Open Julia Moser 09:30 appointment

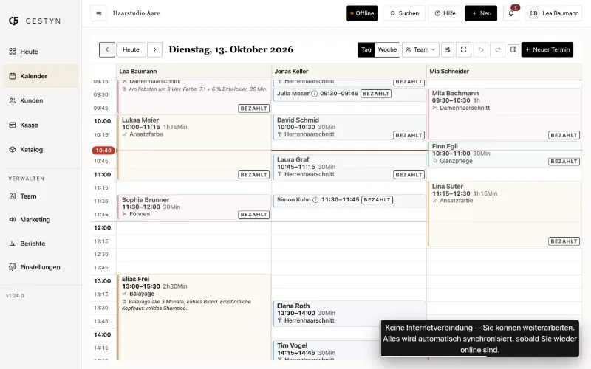(x=349, y=94)
